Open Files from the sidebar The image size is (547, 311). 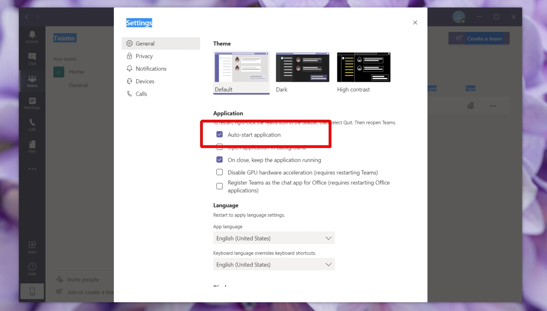pyautogui.click(x=32, y=147)
